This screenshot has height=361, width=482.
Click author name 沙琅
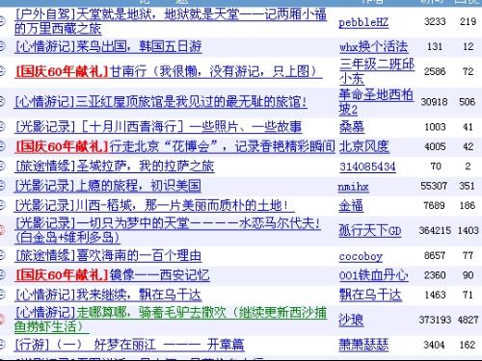351,320
